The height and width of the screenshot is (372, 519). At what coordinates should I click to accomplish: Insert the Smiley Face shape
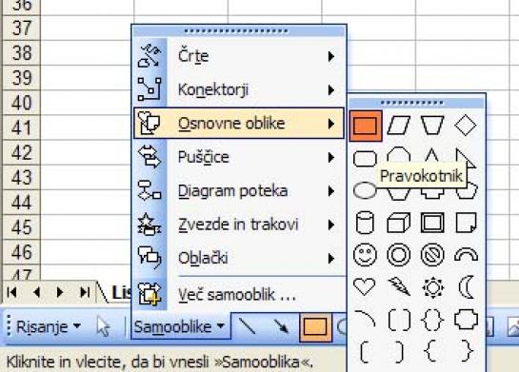[365, 255]
